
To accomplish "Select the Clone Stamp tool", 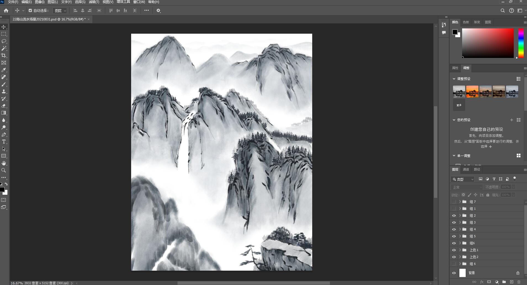I will (x=4, y=91).
